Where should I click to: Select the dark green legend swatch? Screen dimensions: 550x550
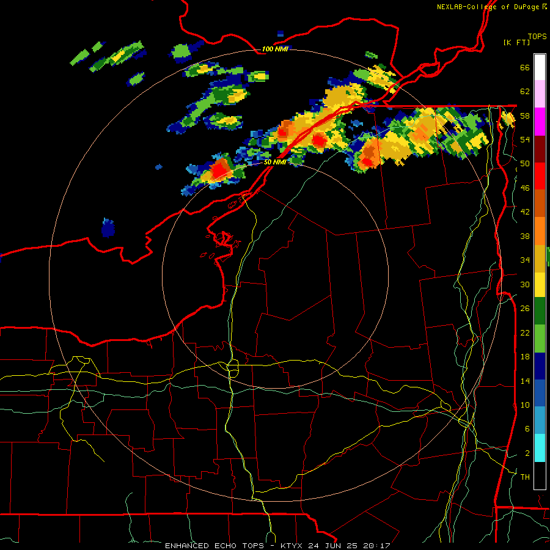pyautogui.click(x=540, y=311)
